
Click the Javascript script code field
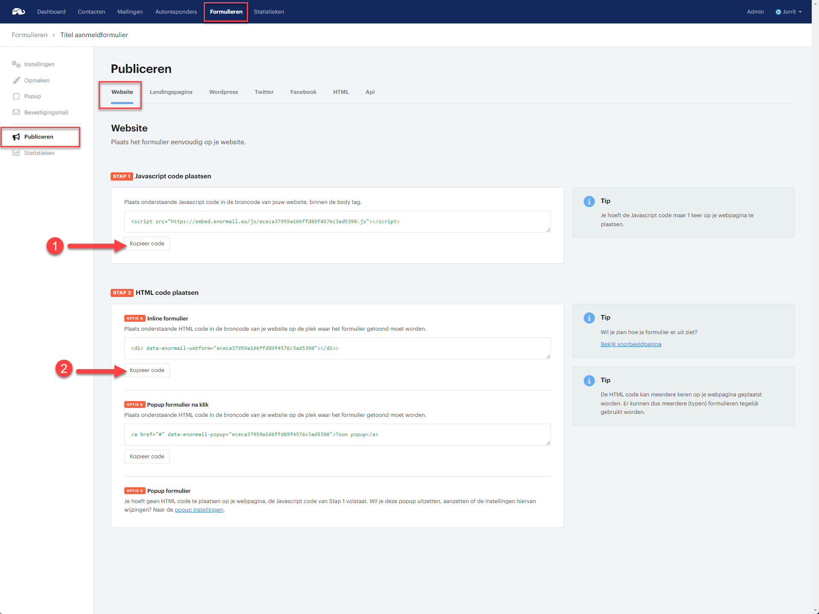[337, 221]
